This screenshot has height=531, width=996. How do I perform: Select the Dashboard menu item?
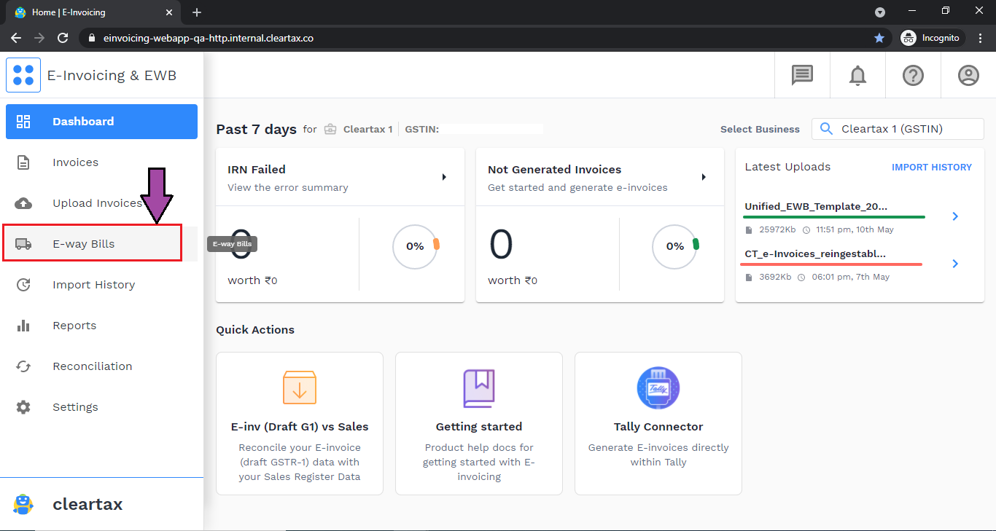[x=101, y=122]
